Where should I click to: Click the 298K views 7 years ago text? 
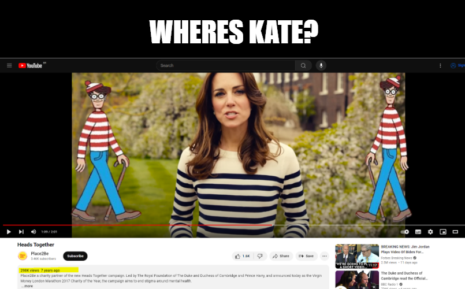click(x=40, y=271)
